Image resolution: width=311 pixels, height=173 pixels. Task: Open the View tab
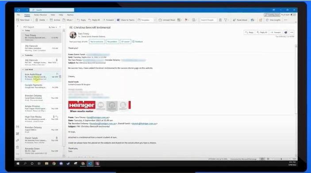click(x=53, y=15)
